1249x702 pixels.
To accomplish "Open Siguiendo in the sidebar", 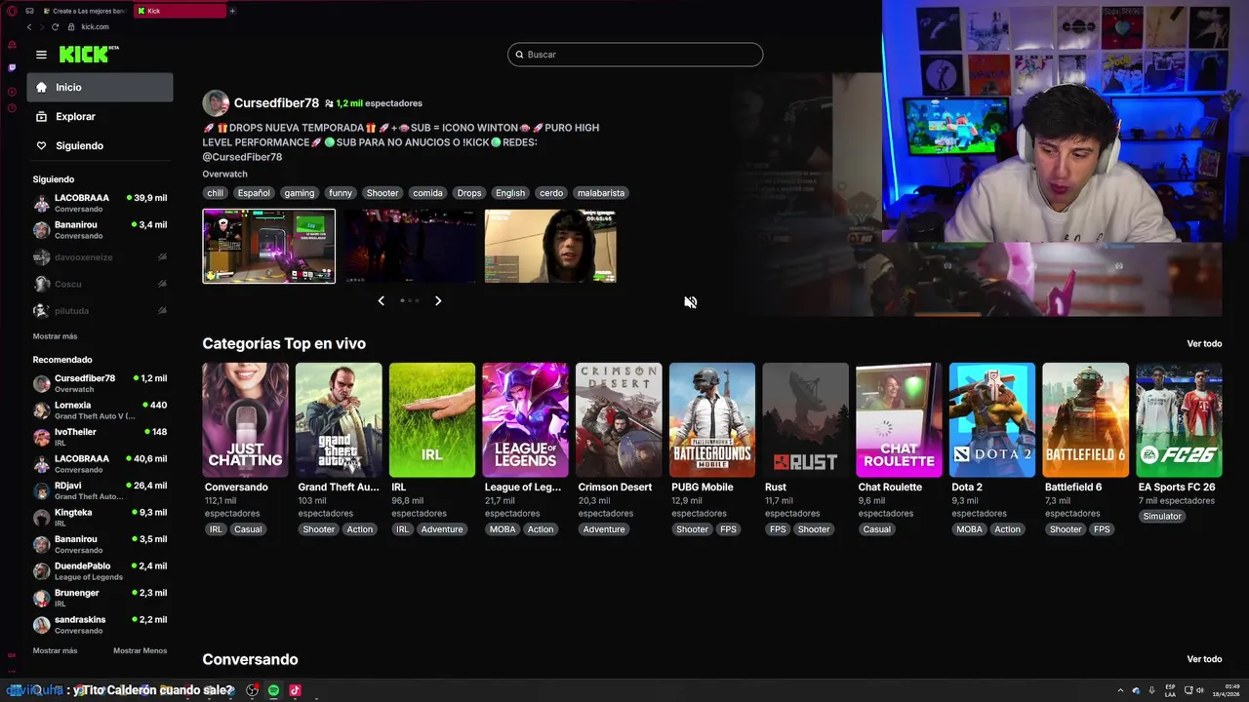I will [x=101, y=145].
